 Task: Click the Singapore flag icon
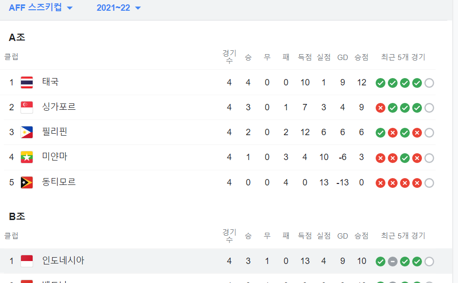coord(27,107)
